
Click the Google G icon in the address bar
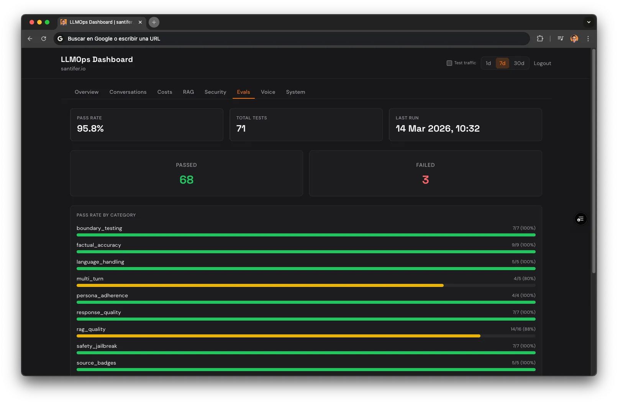point(60,38)
